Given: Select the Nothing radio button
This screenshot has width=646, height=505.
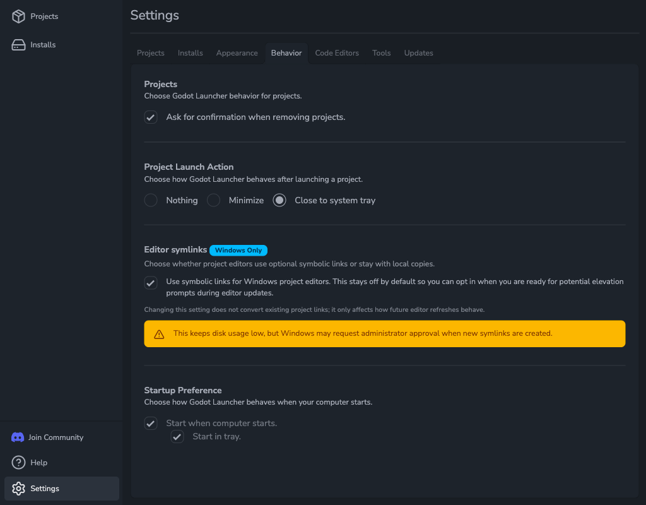Looking at the screenshot, I should (x=151, y=200).
